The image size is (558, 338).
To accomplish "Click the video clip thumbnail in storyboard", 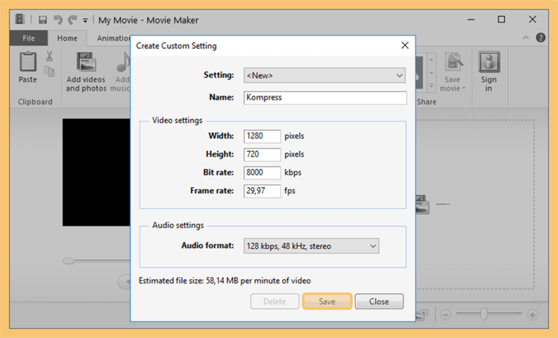I will tap(422, 205).
